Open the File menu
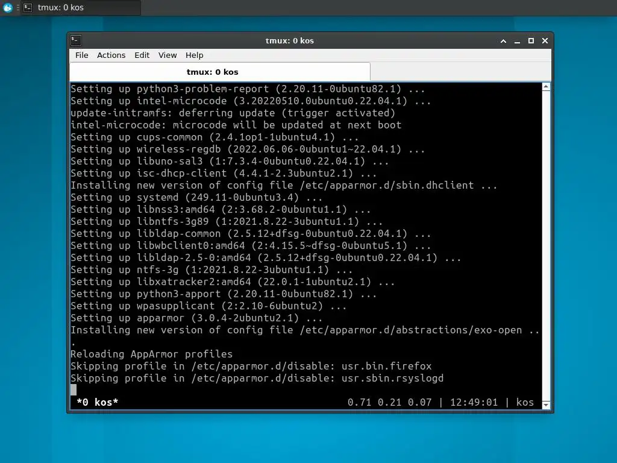The height and width of the screenshot is (463, 617). (x=82, y=55)
